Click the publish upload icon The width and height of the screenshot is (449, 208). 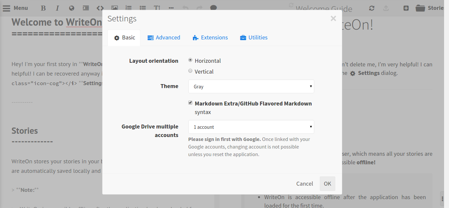[386, 8]
